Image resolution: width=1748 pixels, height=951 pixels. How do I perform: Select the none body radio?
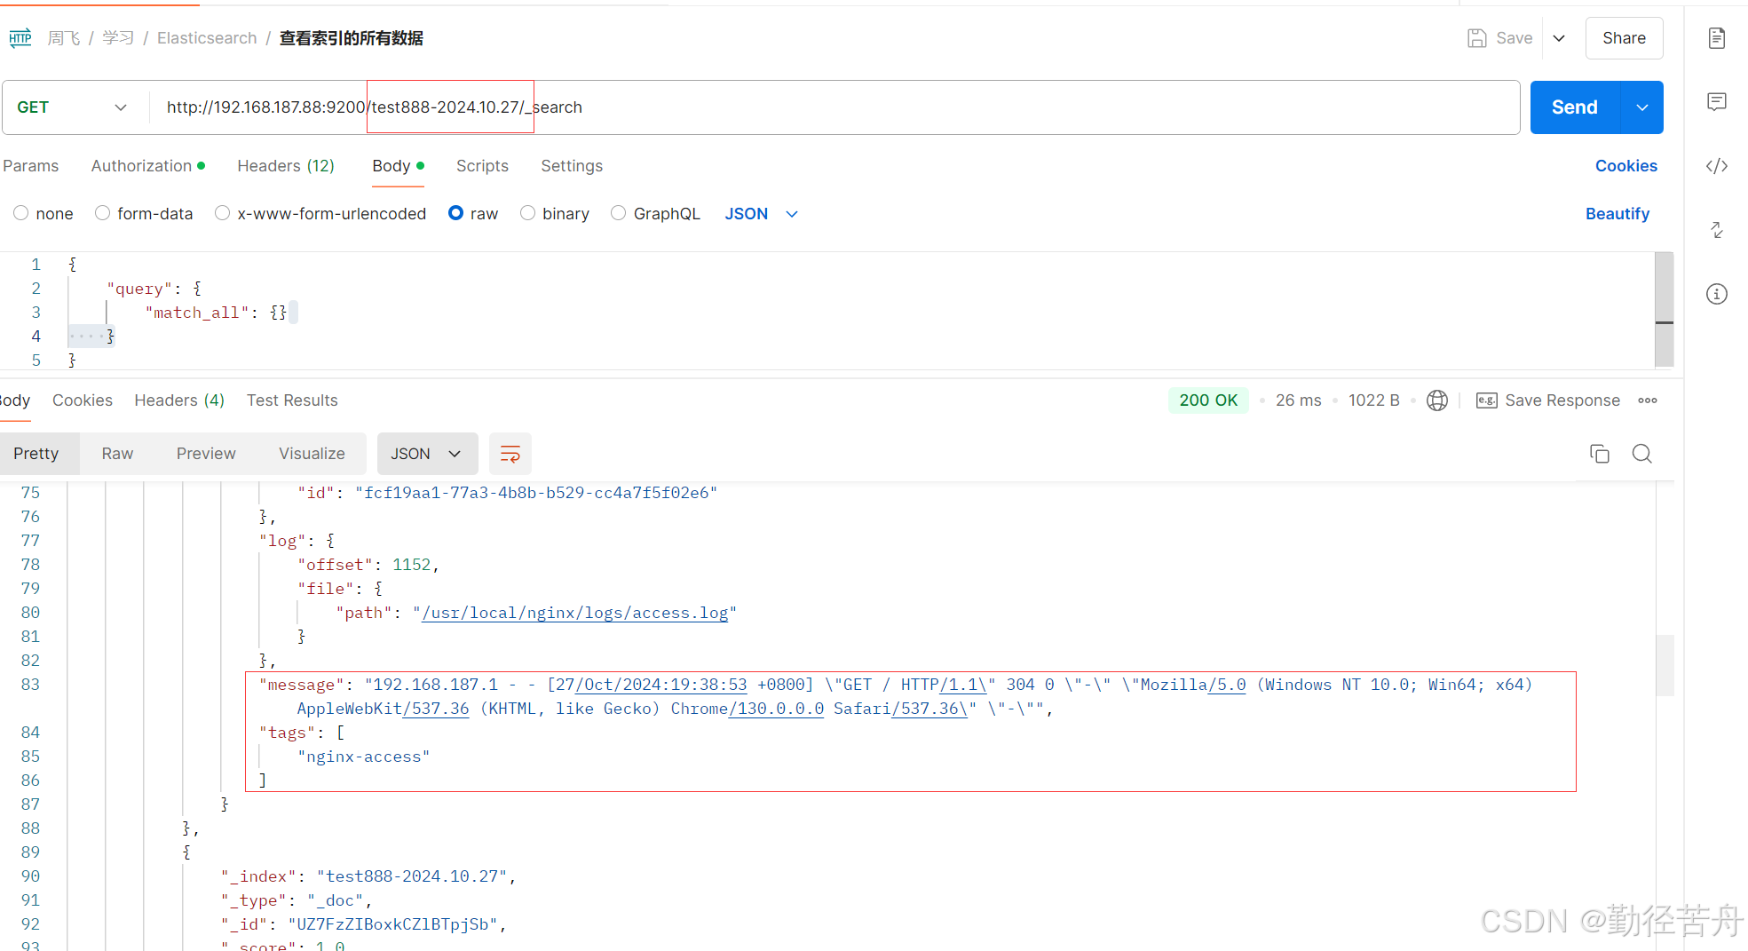21,213
